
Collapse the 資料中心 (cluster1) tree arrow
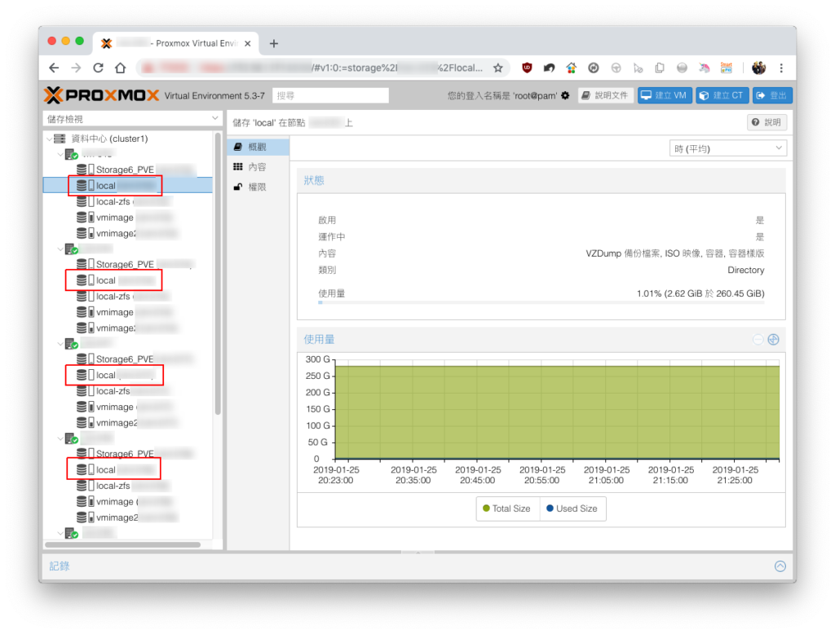tap(50, 139)
